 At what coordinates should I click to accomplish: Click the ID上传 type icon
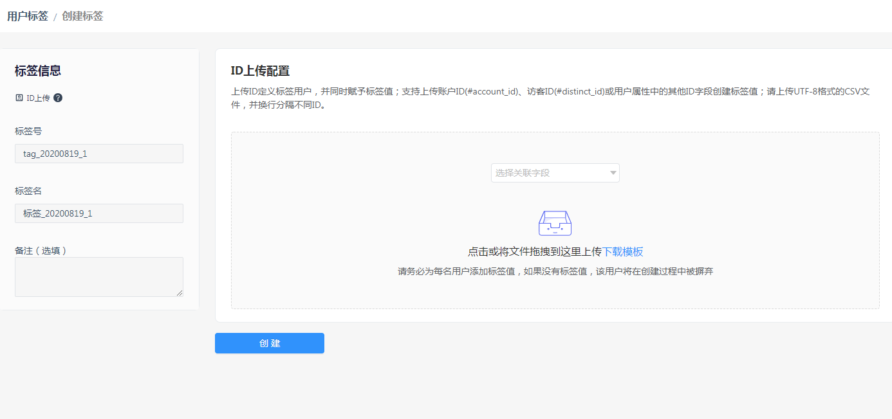pyautogui.click(x=19, y=98)
